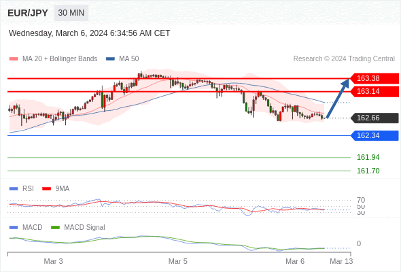Click the Mar 6 date axis label
Screen dimensions: 401x272
point(295,261)
